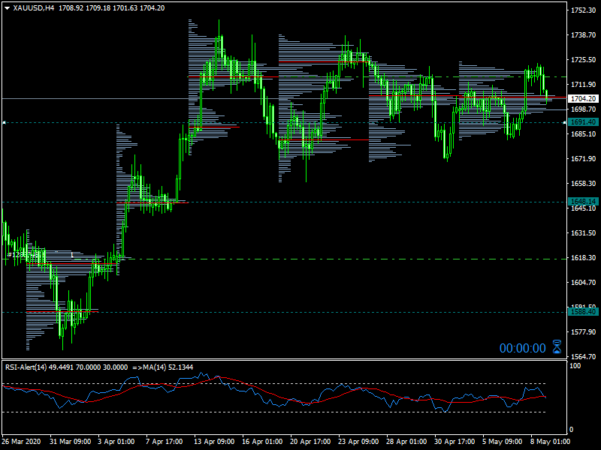
Task: Click the 1588.40 price level tag
Action: (x=583, y=312)
